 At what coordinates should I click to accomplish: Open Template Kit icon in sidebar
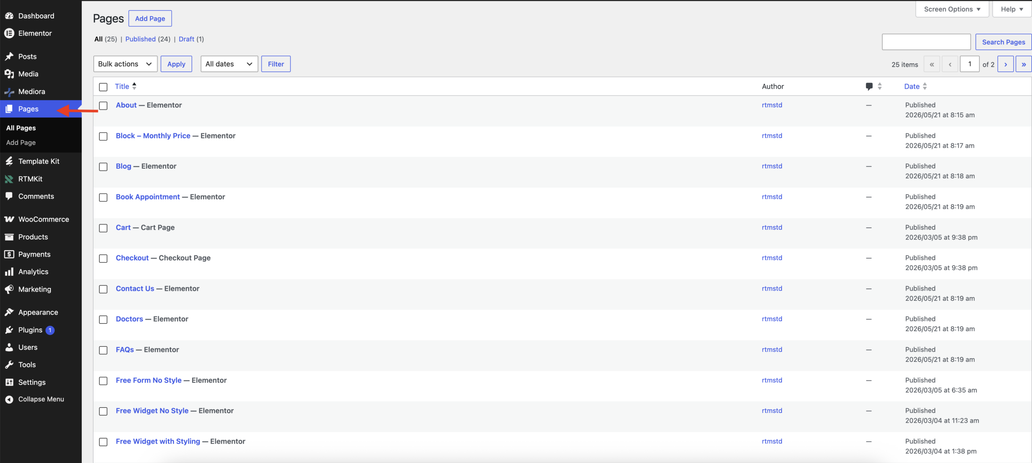coord(9,161)
